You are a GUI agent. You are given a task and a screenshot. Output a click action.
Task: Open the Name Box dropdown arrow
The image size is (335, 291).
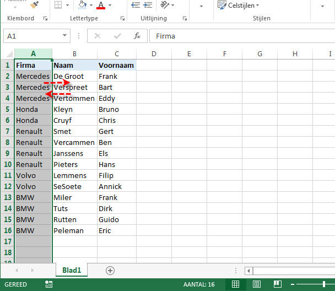(x=64, y=35)
